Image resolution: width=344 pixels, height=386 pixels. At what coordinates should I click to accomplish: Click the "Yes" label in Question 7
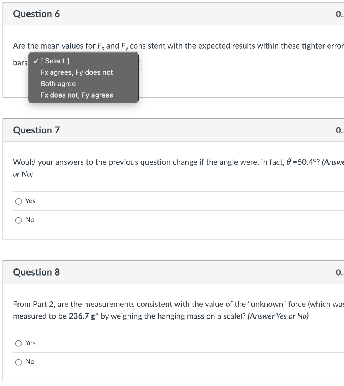pos(29,201)
